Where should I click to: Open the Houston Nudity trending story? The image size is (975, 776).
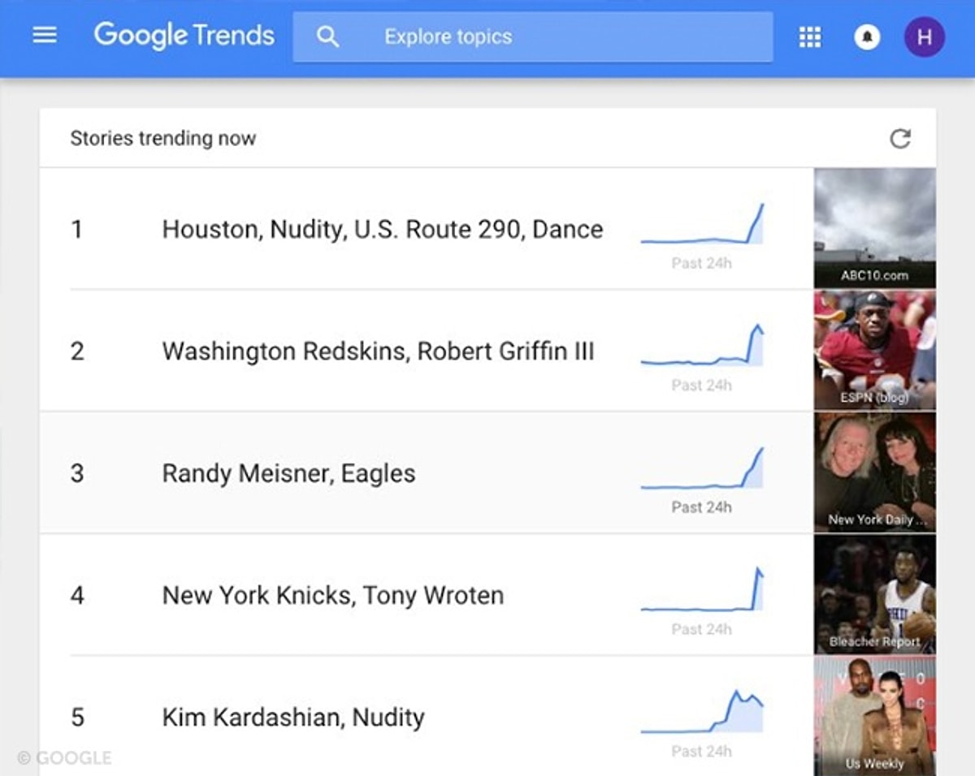click(383, 229)
